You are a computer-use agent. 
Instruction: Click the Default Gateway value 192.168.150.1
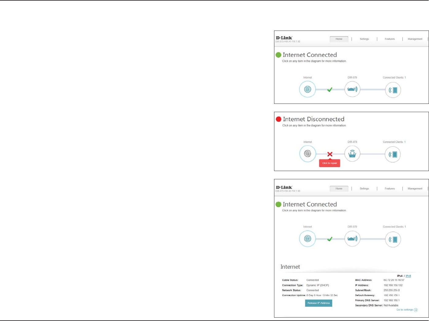click(392, 295)
